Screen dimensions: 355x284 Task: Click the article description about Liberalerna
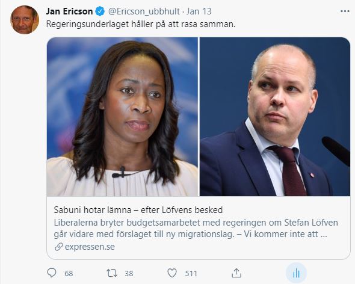[x=196, y=228]
